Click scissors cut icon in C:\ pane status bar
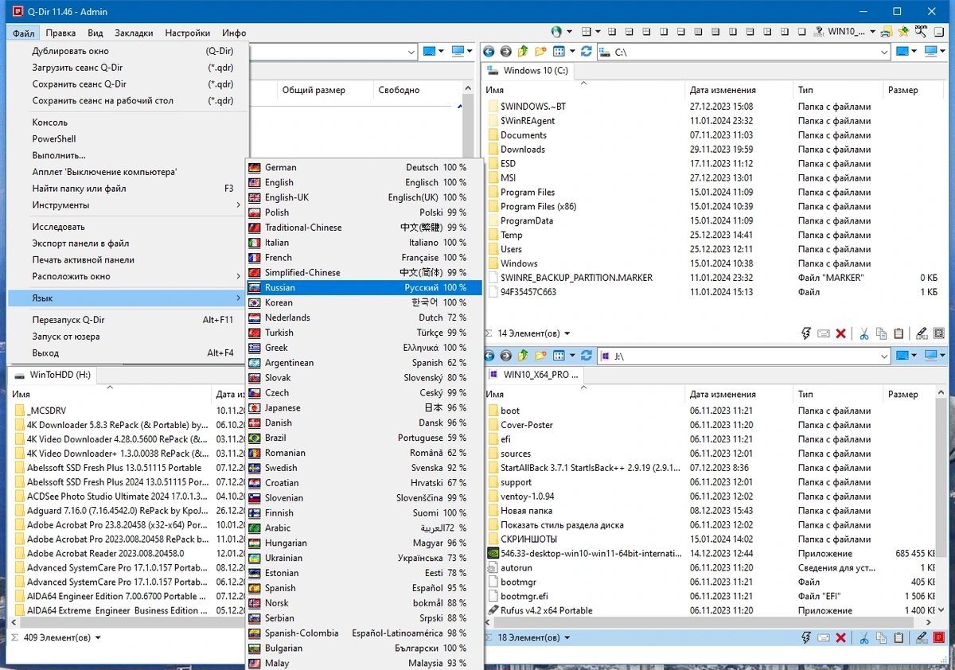Screen dimensions: 955x670 863,333
